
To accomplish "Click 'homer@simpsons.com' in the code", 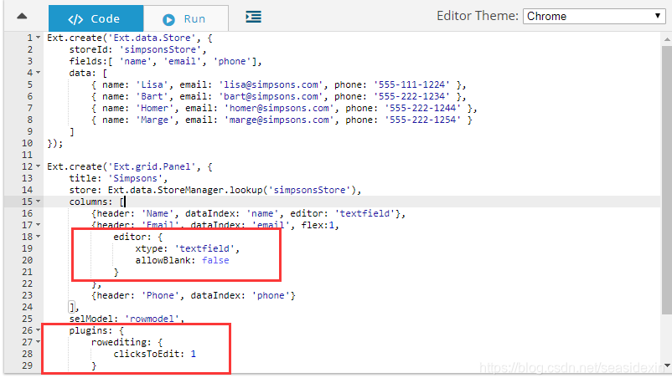I will pyautogui.click(x=279, y=108).
